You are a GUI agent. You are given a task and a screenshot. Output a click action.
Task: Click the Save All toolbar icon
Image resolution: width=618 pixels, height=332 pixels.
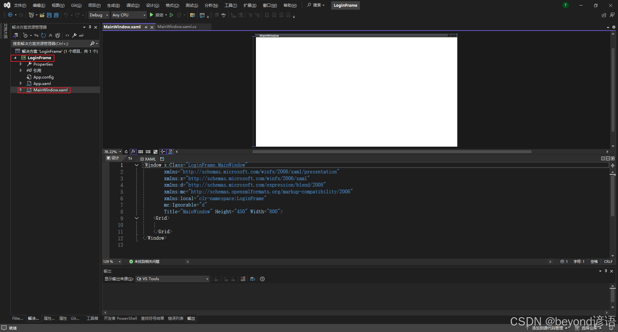[56, 15]
